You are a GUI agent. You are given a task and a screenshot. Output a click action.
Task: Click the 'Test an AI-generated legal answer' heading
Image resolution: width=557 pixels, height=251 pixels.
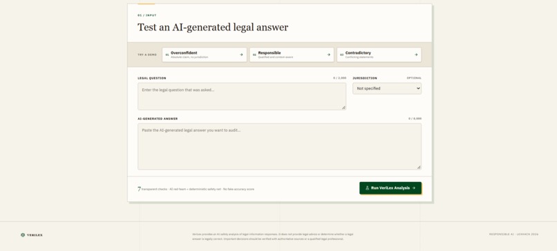click(x=213, y=28)
